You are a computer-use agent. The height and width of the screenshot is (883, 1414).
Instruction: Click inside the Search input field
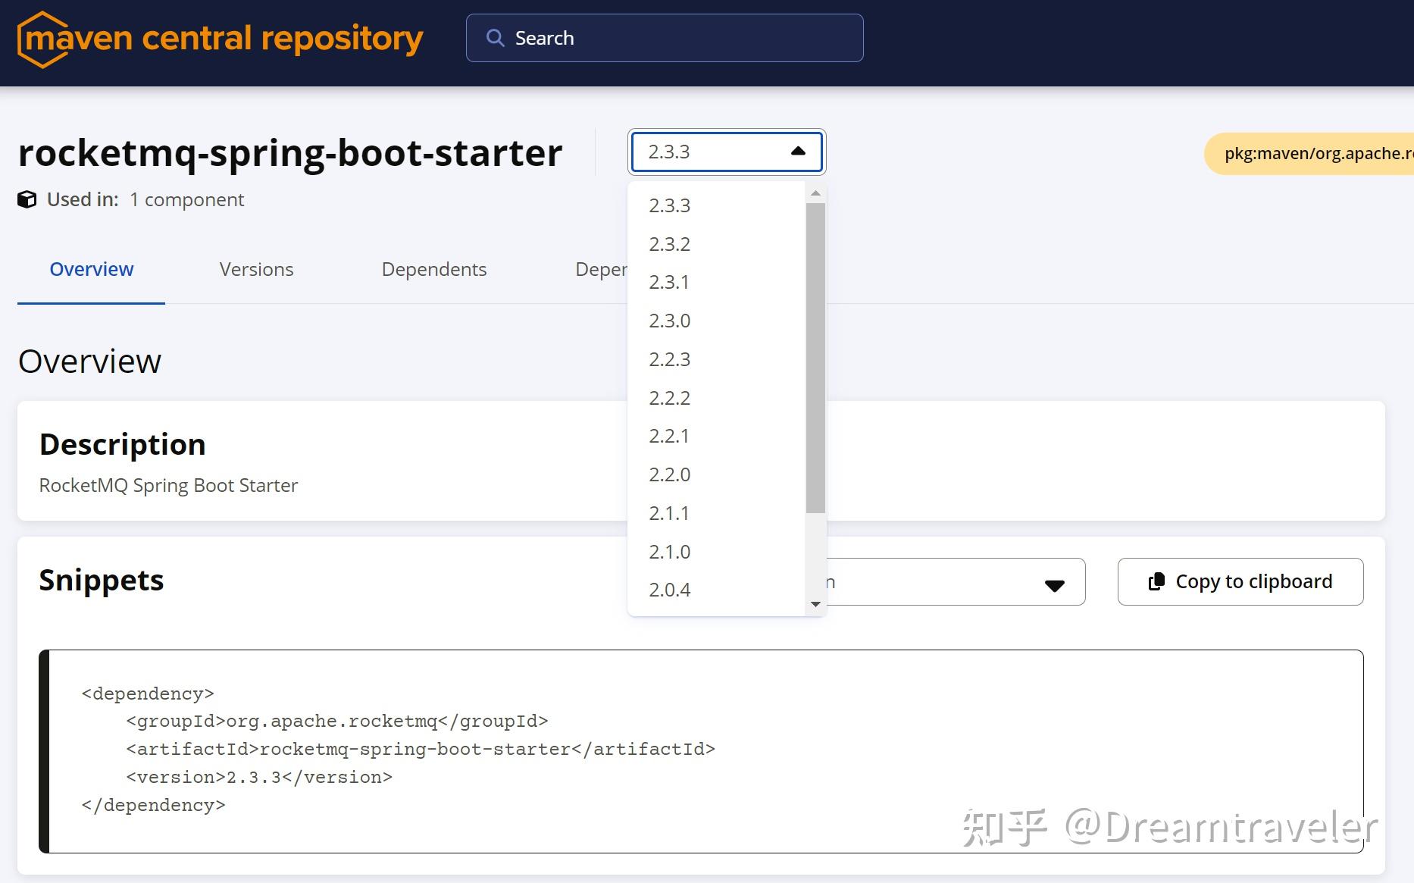[667, 37]
